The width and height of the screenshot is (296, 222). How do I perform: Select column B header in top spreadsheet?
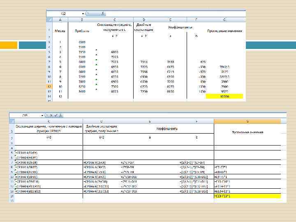[82, 20]
